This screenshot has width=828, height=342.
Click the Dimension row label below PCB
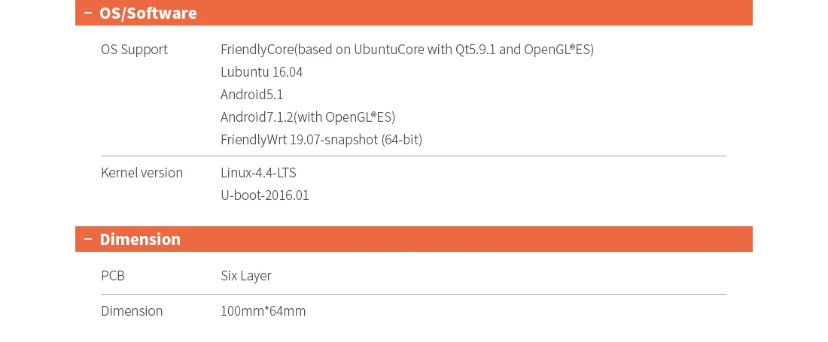click(x=132, y=311)
